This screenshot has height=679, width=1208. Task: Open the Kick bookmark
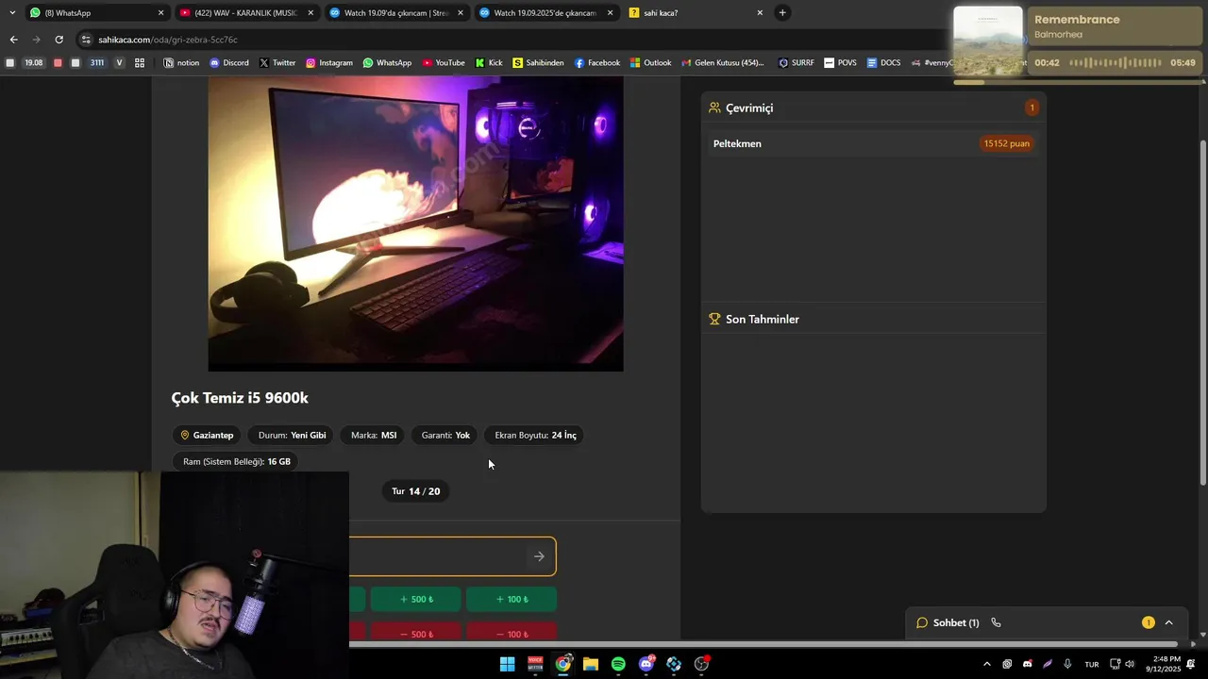489,63
